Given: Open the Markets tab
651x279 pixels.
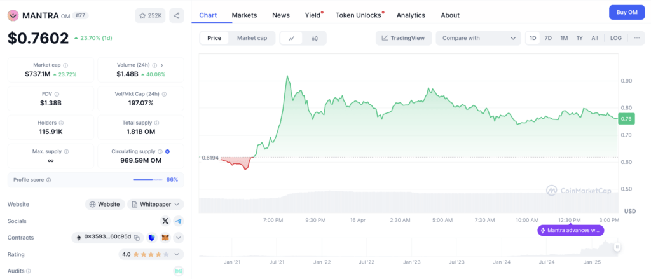Looking at the screenshot, I should [x=244, y=15].
